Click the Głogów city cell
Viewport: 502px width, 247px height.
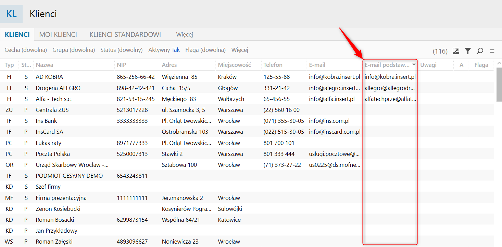coord(228,88)
